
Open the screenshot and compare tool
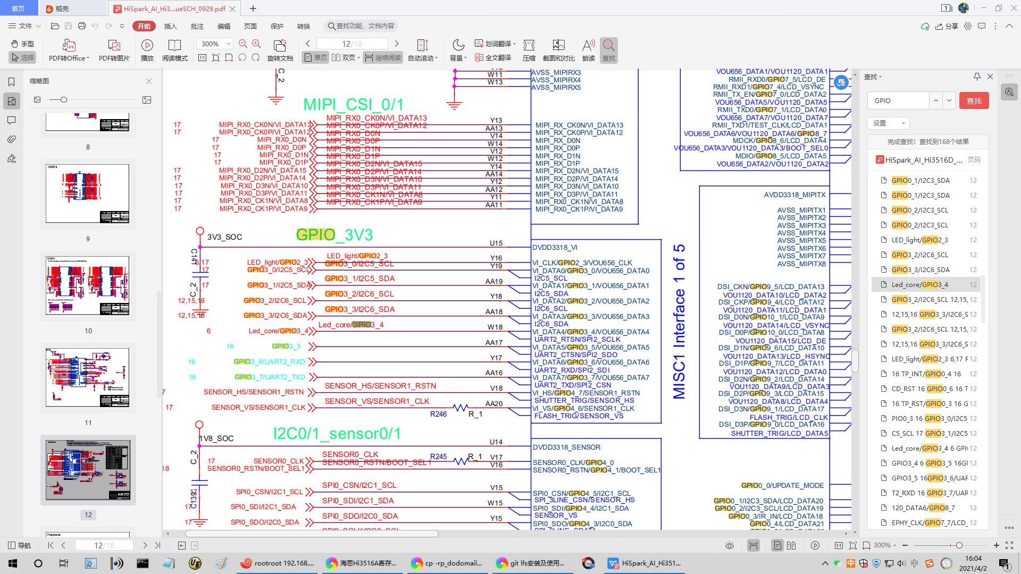558,45
